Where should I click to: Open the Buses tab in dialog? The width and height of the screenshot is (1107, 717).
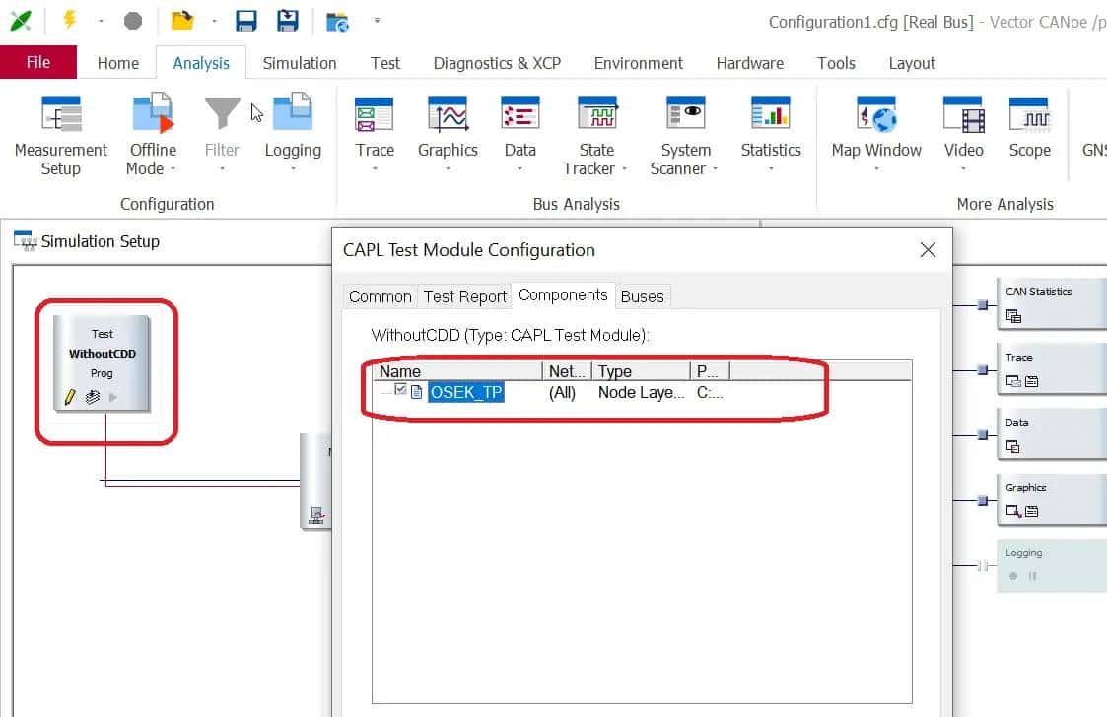coord(642,295)
